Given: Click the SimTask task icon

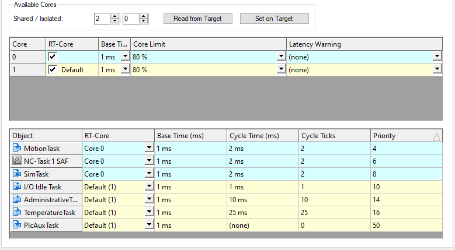Looking at the screenshot, I should tap(17, 174).
